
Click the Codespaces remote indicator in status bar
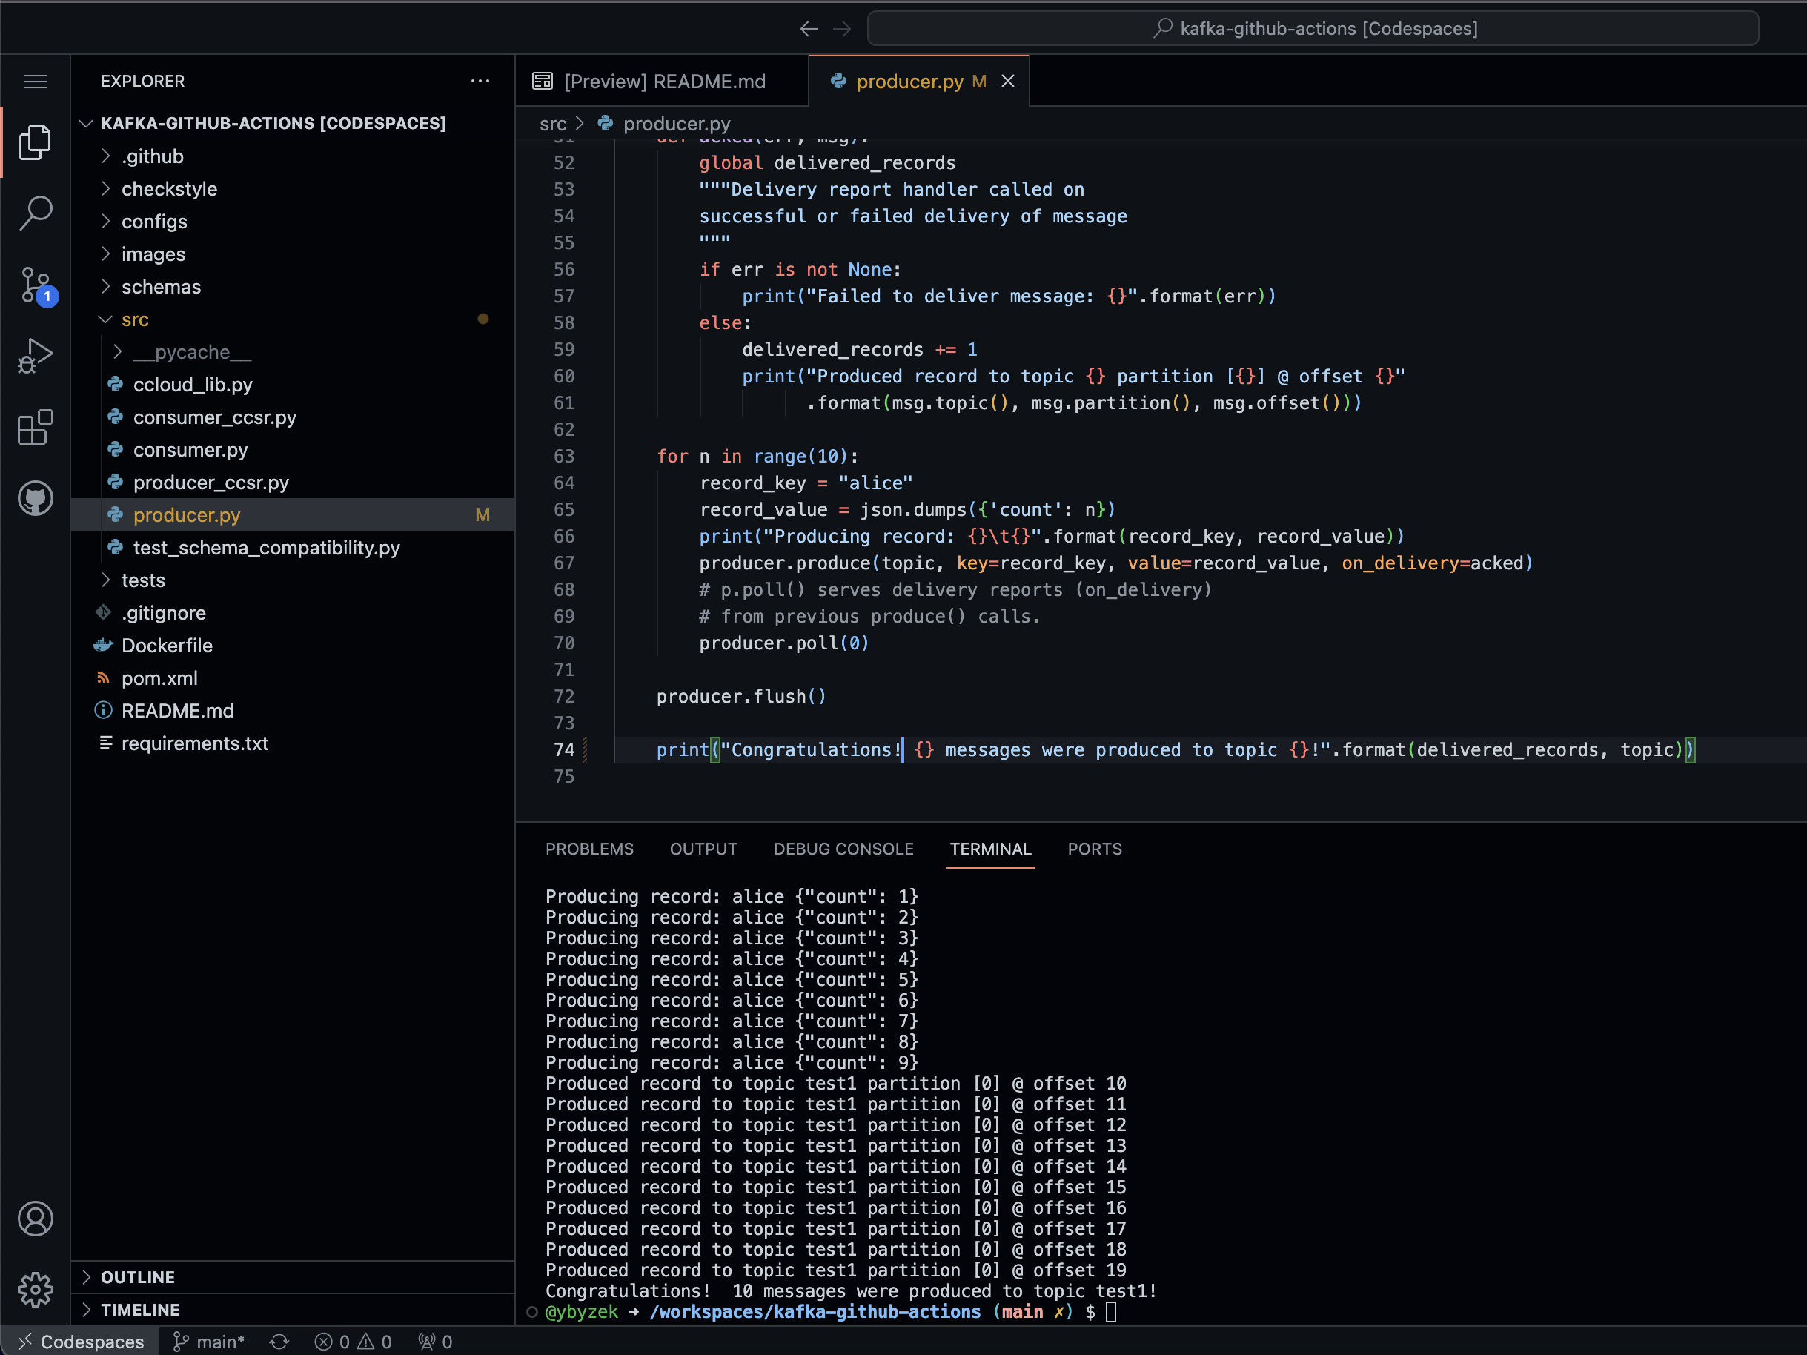(80, 1342)
